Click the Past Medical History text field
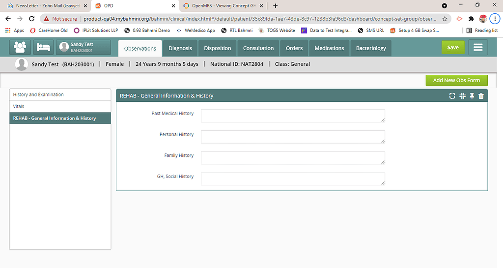 click(x=293, y=116)
